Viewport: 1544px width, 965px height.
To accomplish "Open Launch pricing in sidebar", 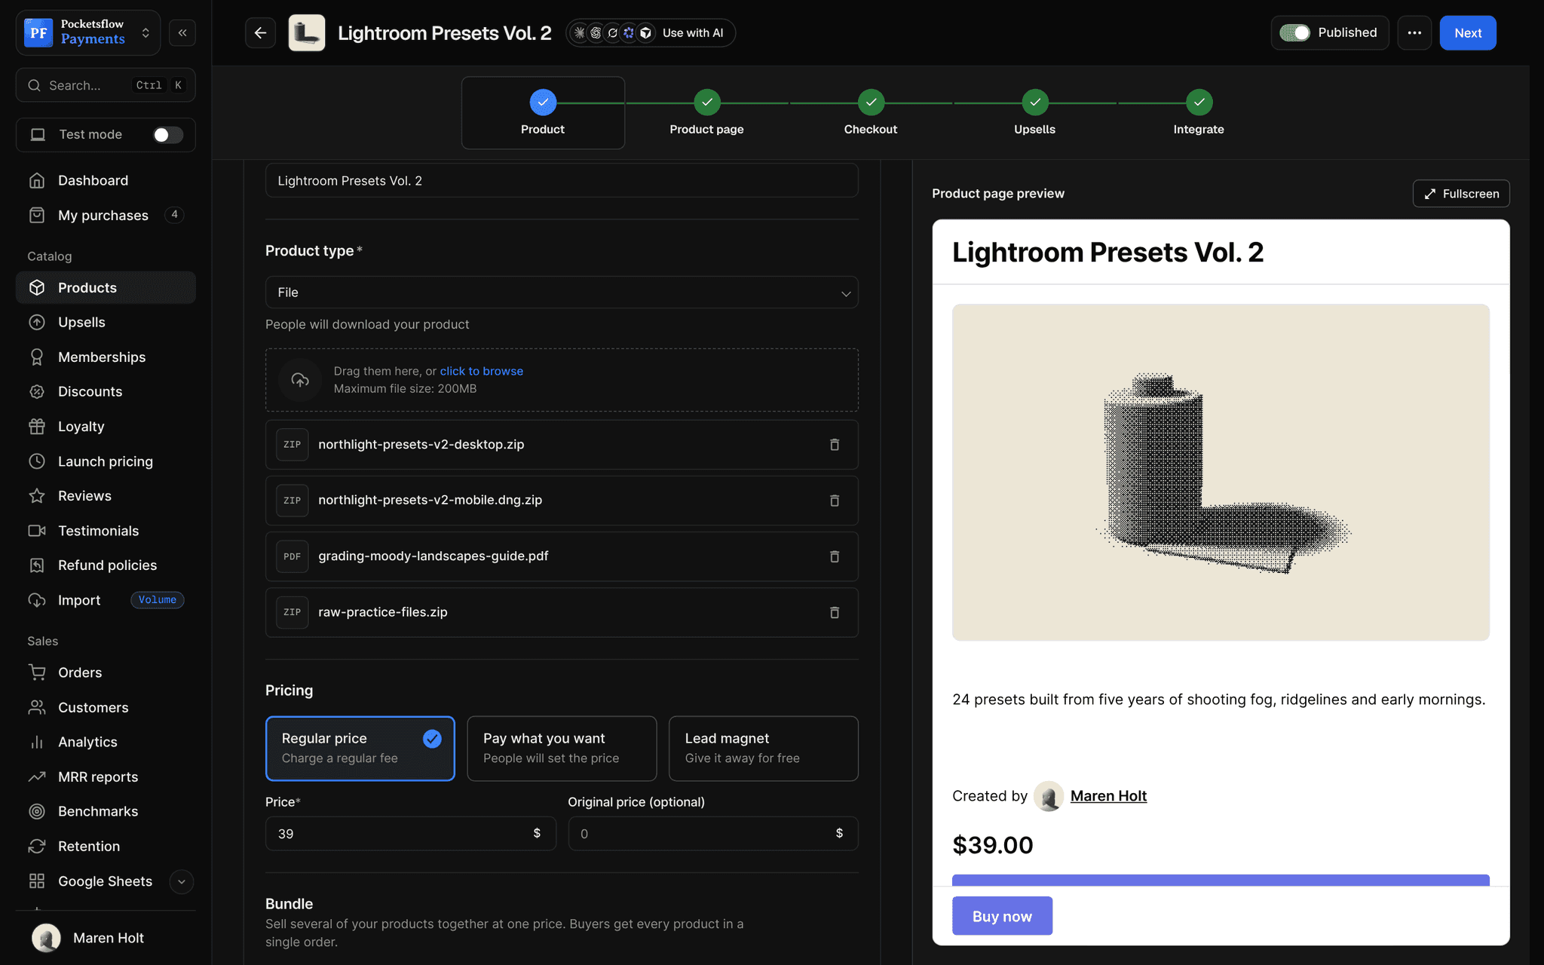I will tap(106, 461).
